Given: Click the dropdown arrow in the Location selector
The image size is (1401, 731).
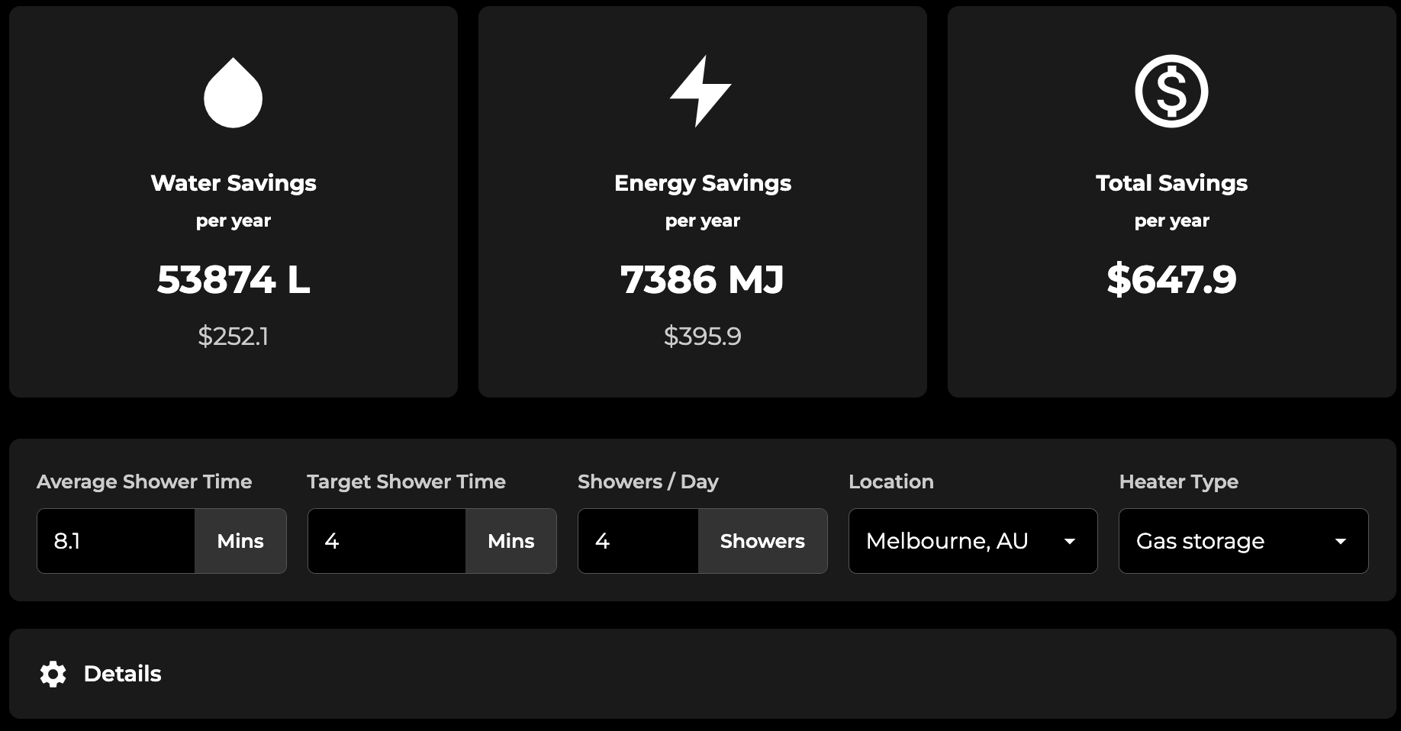Looking at the screenshot, I should (x=1070, y=541).
